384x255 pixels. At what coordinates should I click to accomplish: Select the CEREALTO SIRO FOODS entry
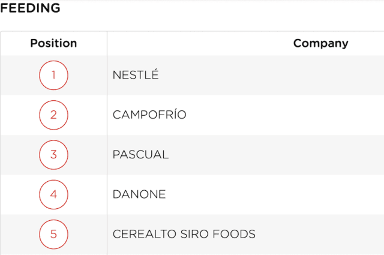[x=184, y=234]
